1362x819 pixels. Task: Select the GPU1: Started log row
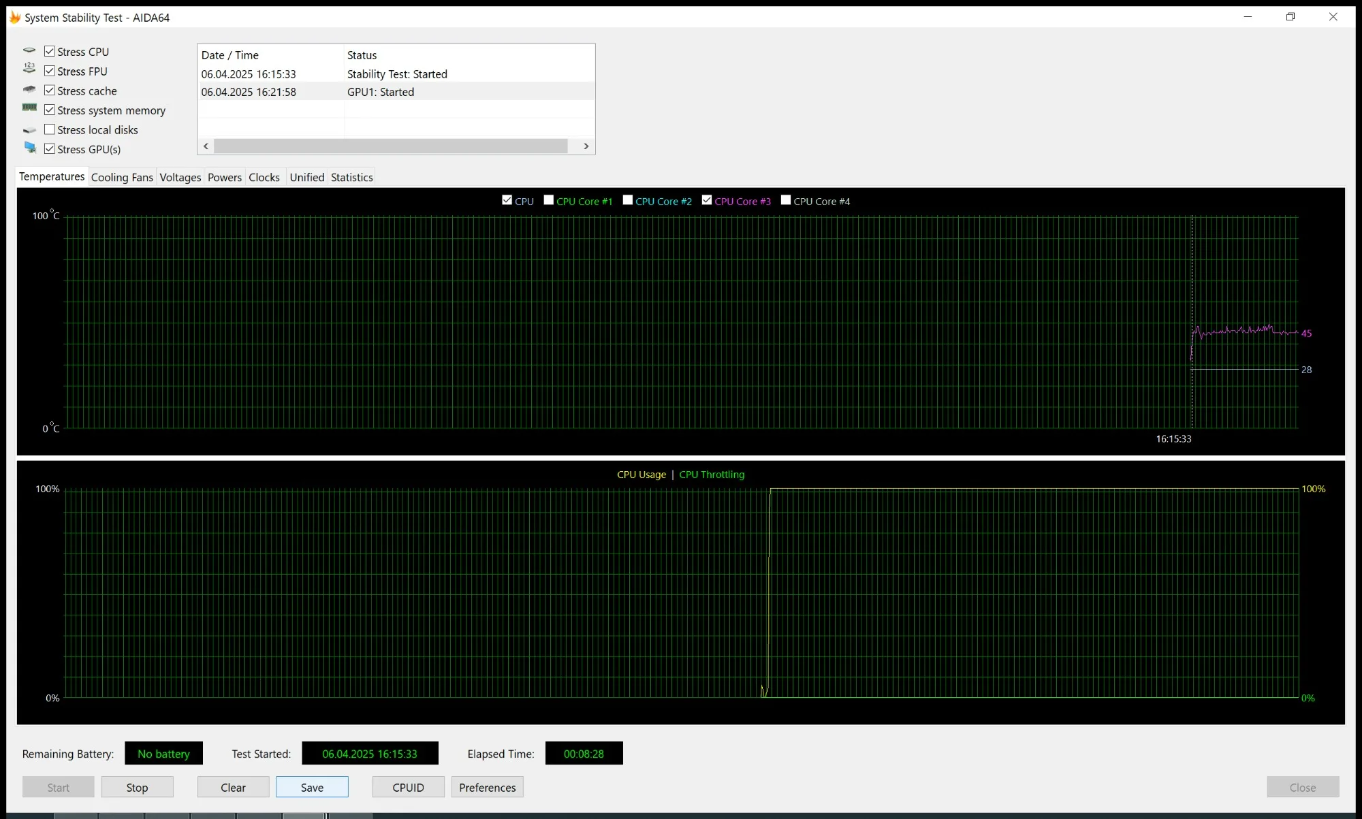click(x=380, y=92)
